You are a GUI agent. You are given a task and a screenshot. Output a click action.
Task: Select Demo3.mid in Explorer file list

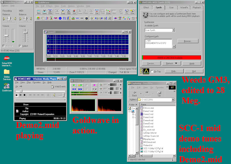pos(148,117)
